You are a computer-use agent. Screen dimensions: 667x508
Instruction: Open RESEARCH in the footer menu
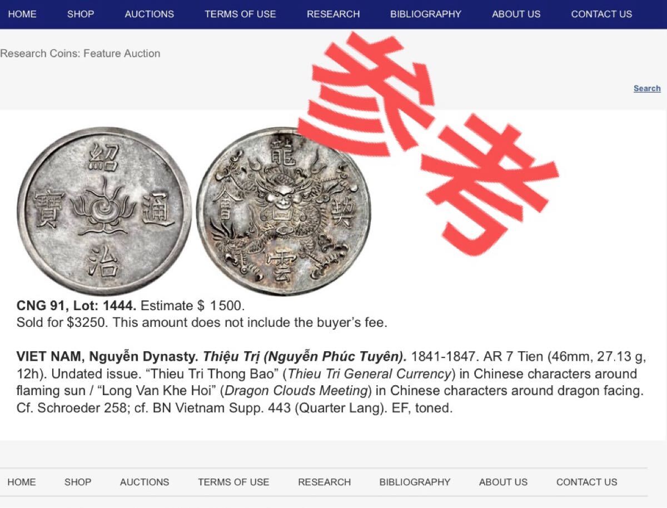[x=325, y=482]
